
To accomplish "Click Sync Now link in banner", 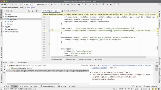I will point(133,14).
